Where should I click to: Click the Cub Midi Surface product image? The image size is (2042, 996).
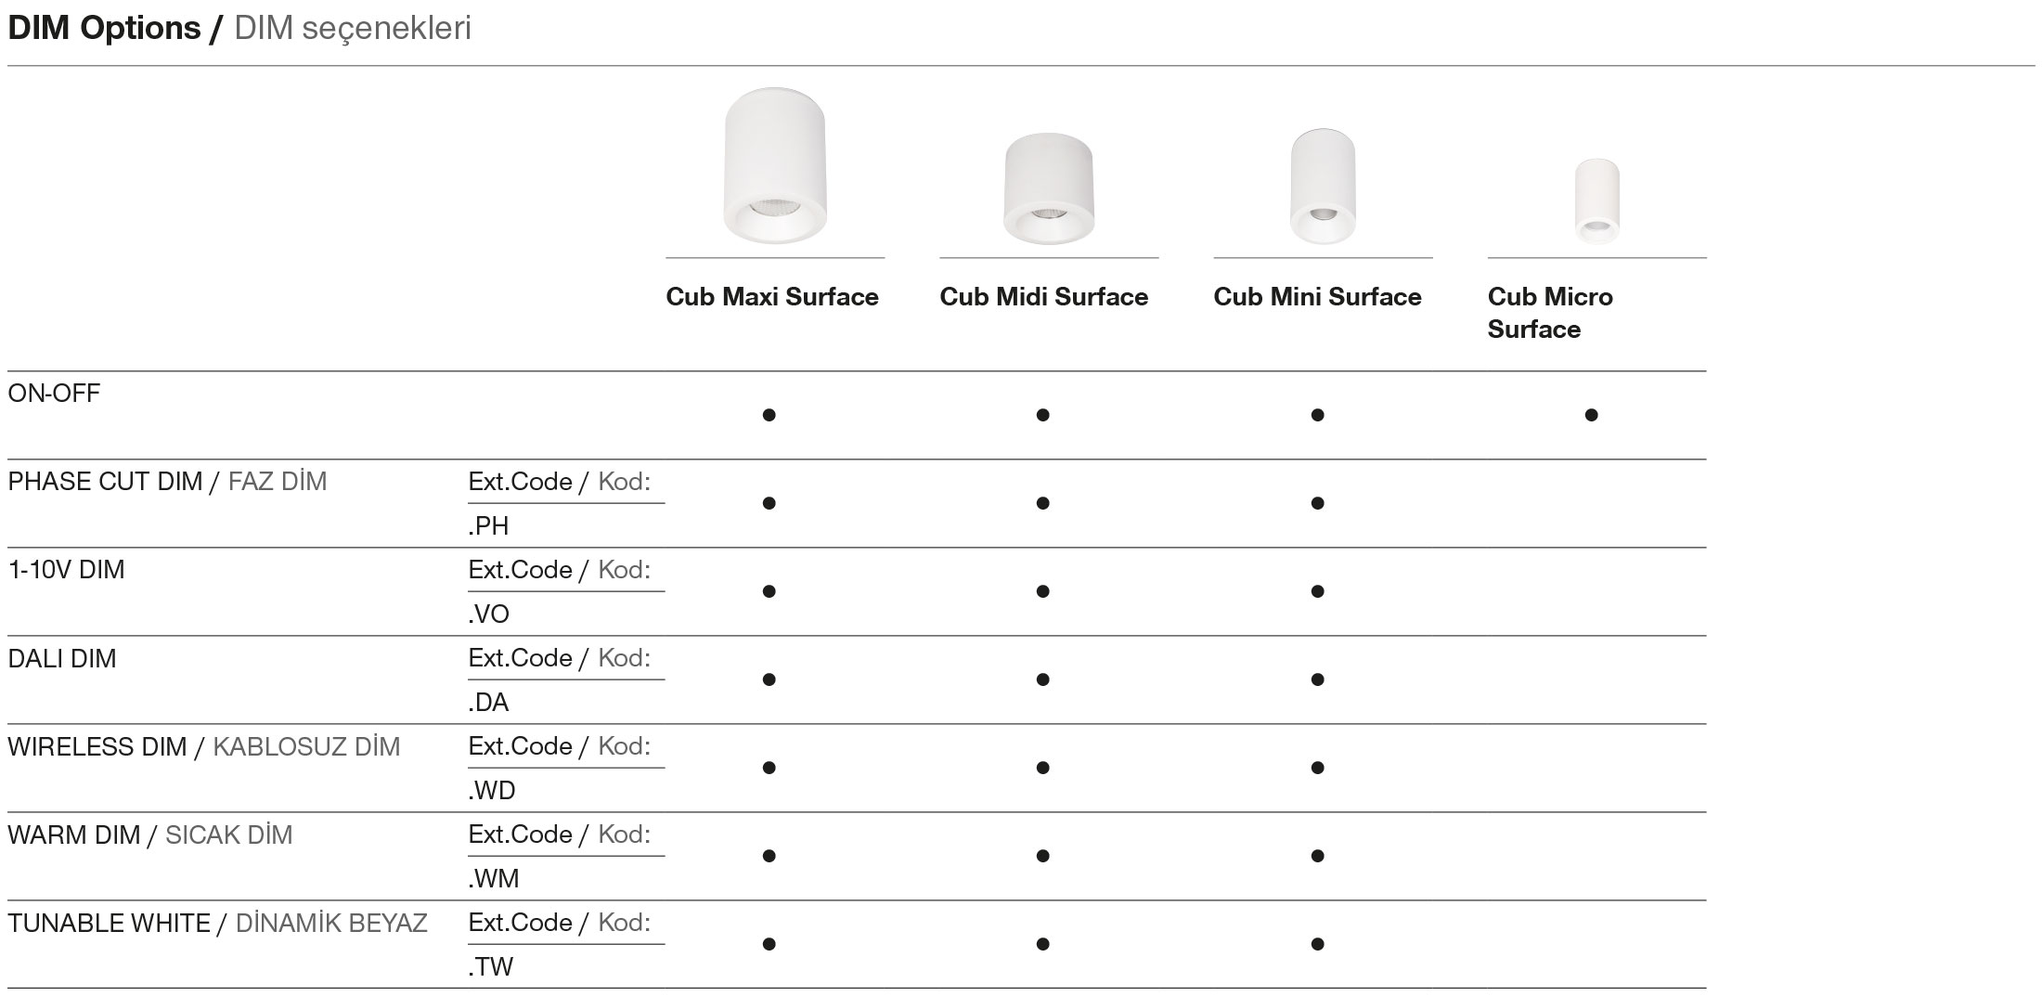(1048, 188)
